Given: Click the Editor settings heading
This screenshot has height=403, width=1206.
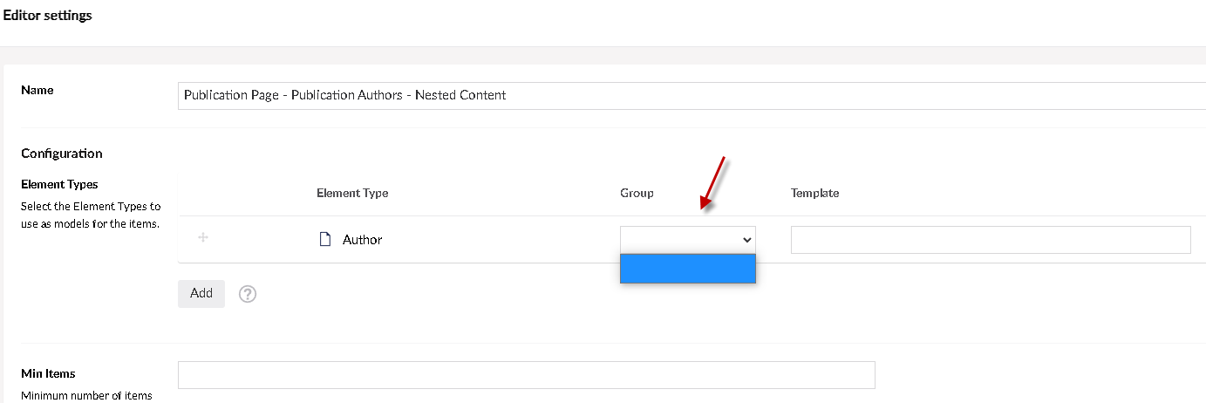Looking at the screenshot, I should tap(48, 16).
